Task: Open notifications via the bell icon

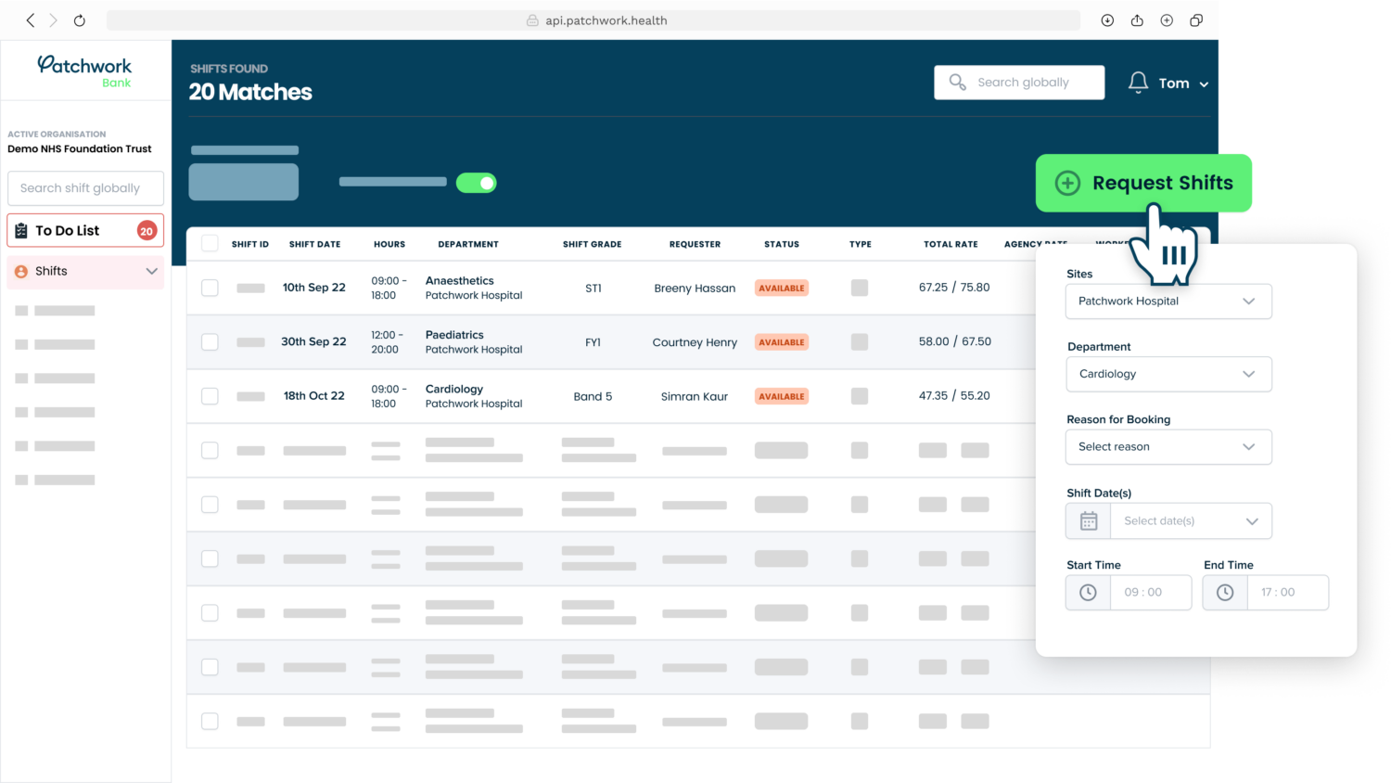Action: (1138, 82)
